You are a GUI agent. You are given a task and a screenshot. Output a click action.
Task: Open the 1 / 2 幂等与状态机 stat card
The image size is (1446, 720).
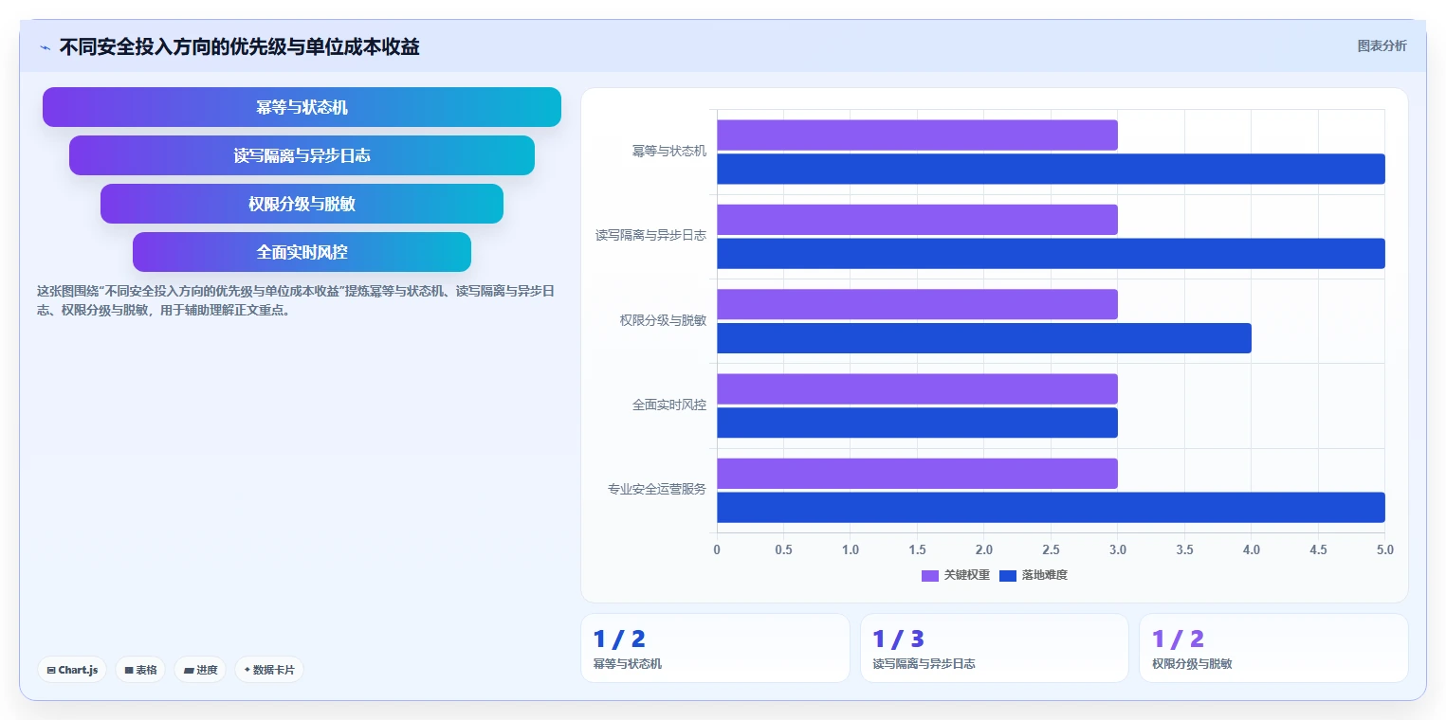[x=715, y=648]
